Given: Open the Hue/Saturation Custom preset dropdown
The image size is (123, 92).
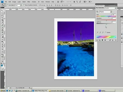Looking at the screenshot, I should click(111, 8).
